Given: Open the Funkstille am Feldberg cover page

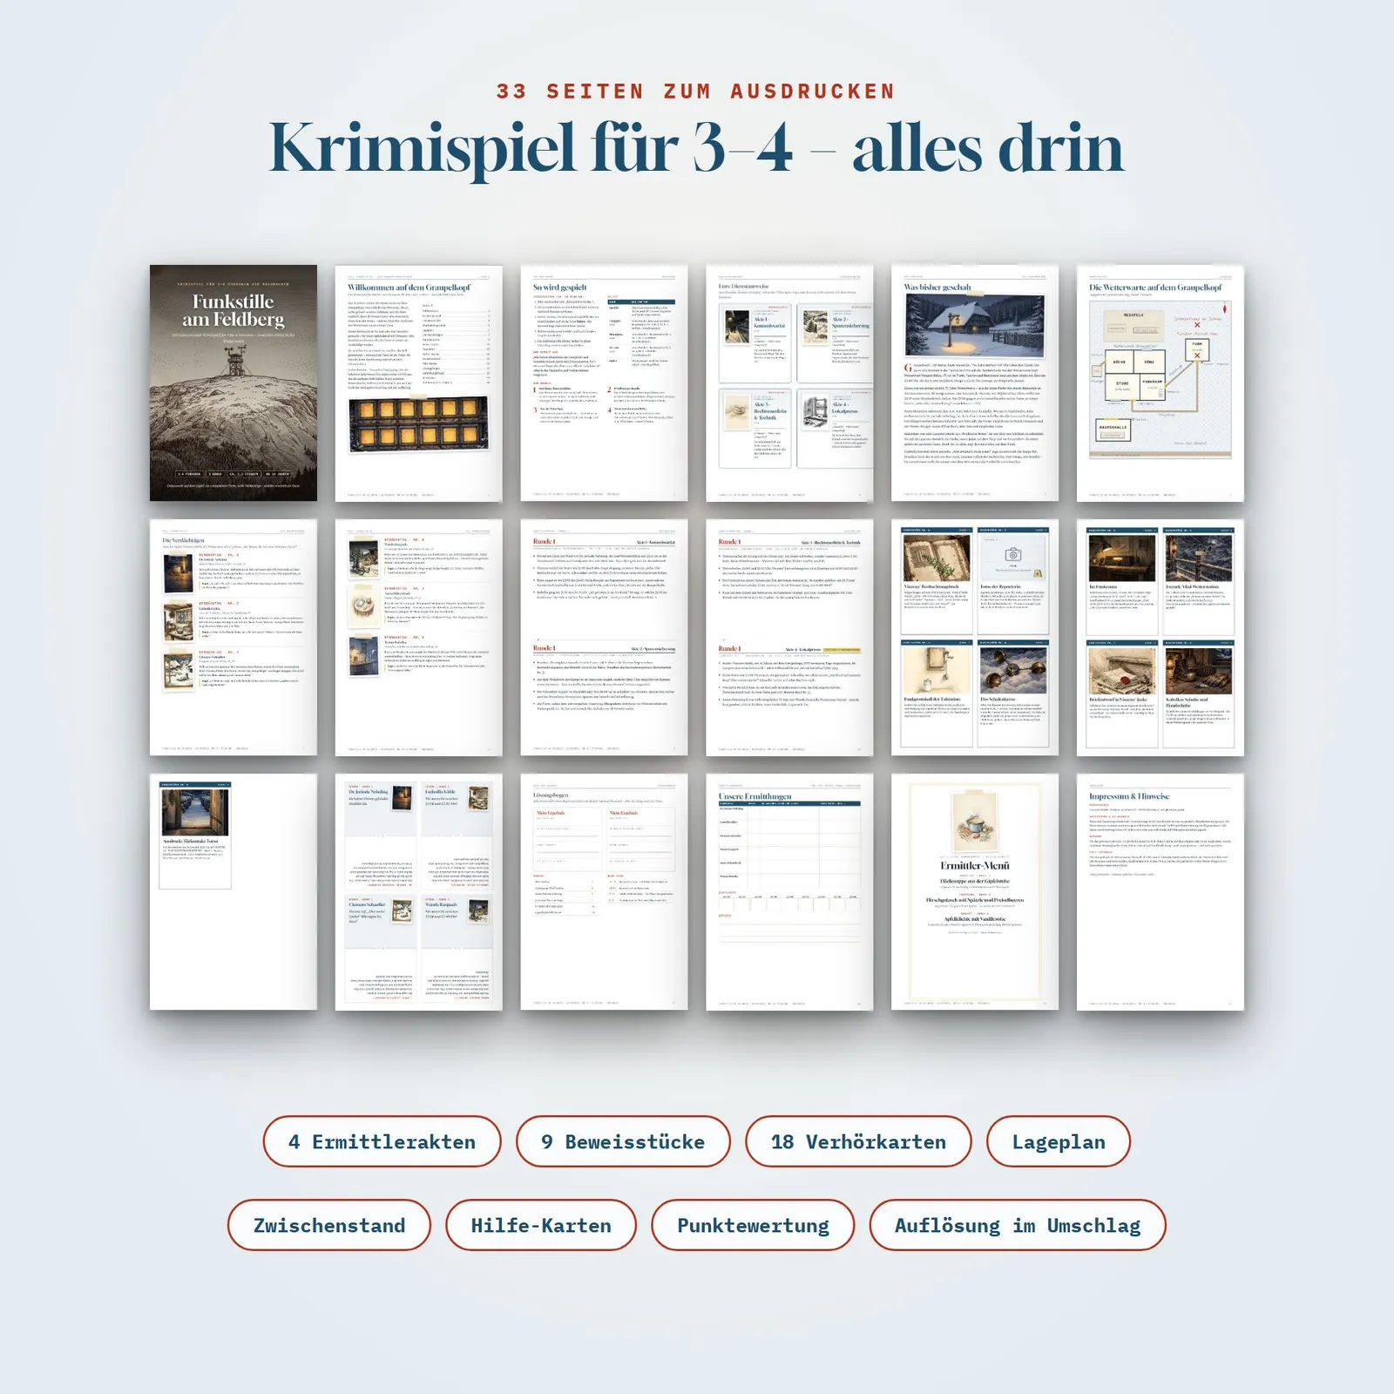Looking at the screenshot, I should tap(233, 383).
